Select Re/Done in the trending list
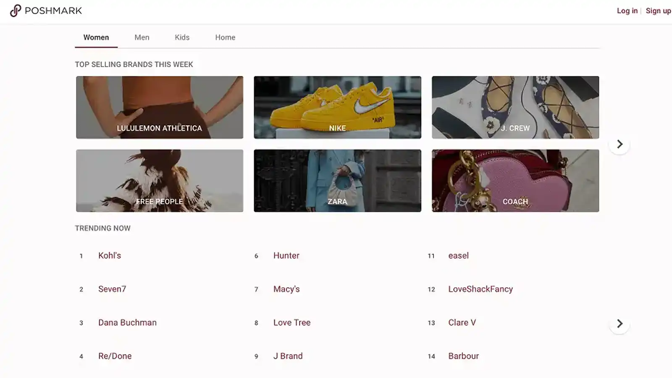 click(115, 356)
